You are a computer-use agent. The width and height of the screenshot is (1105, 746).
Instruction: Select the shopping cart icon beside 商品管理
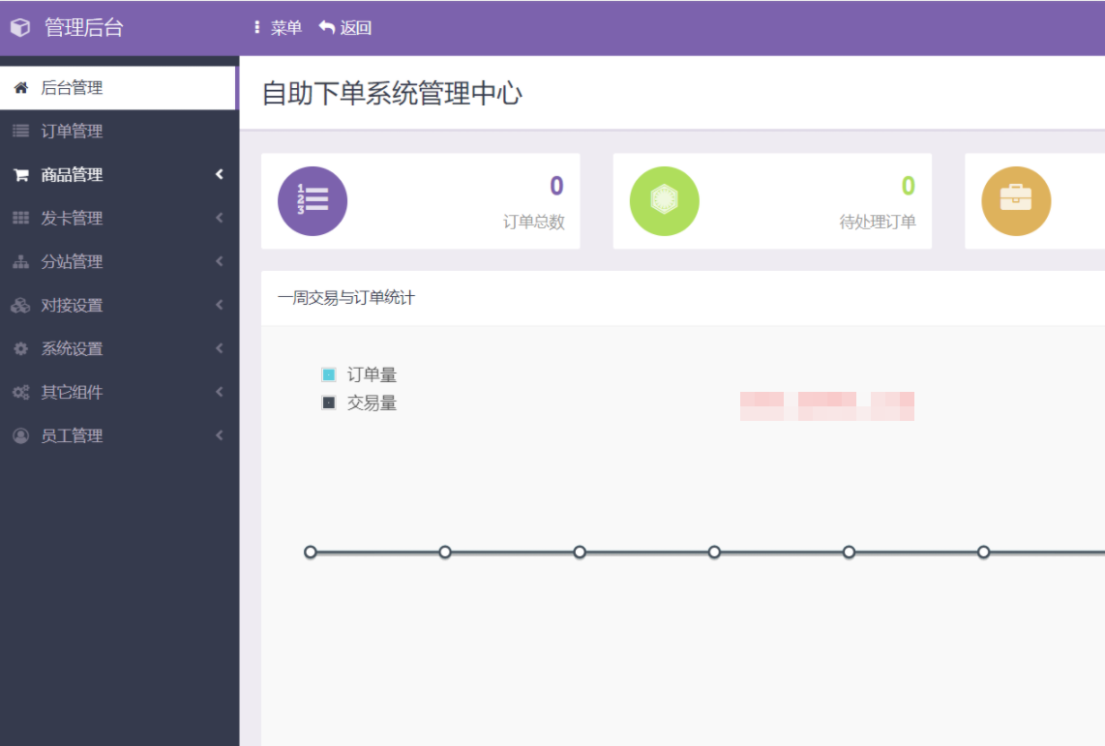pyautogui.click(x=19, y=174)
